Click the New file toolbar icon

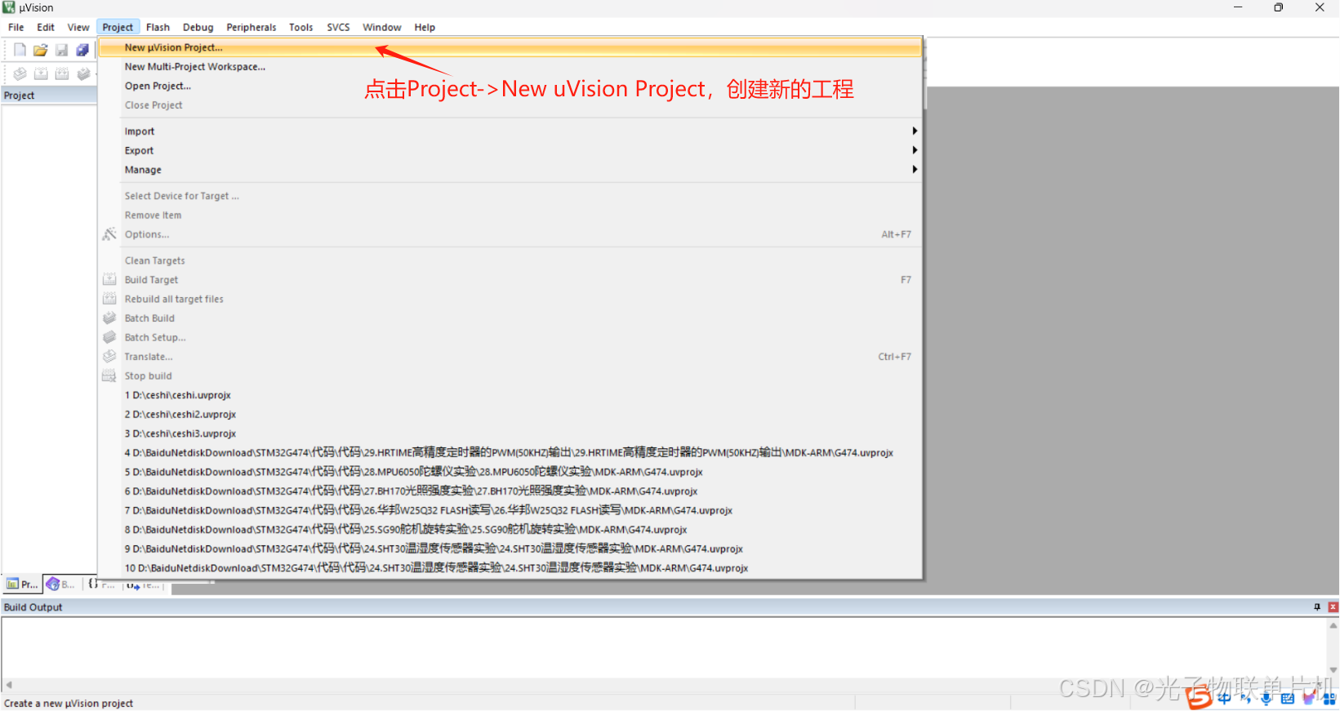point(20,50)
